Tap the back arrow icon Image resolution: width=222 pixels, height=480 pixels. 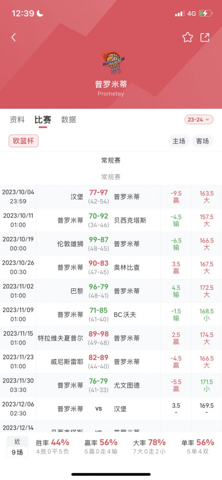(x=13, y=37)
